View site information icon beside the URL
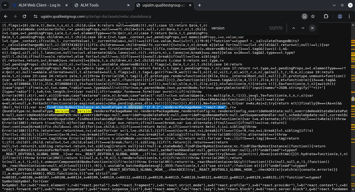 pyautogui.click(x=36, y=16)
